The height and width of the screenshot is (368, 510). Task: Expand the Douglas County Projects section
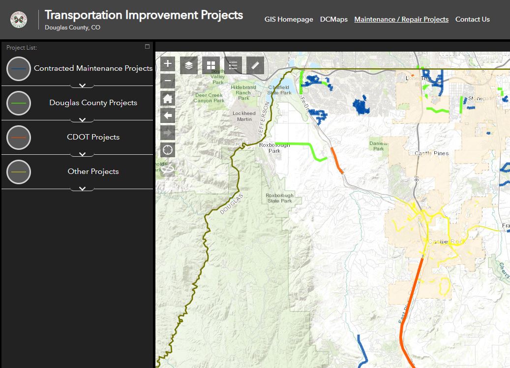pyautogui.click(x=82, y=120)
